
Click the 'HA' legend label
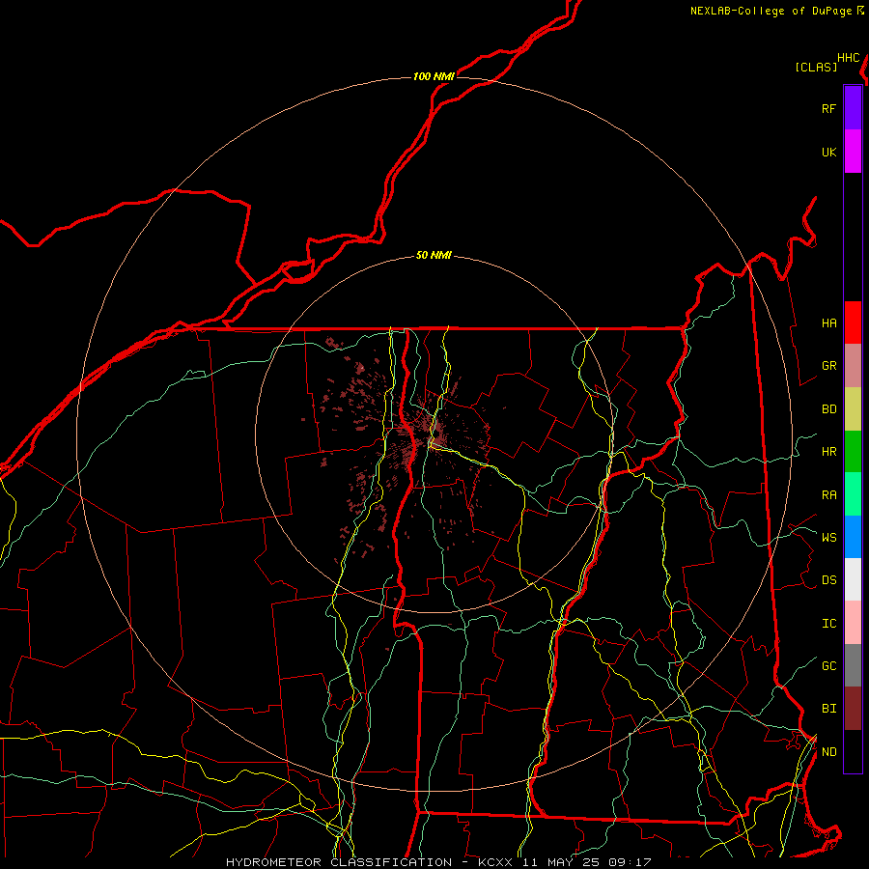pyautogui.click(x=828, y=322)
